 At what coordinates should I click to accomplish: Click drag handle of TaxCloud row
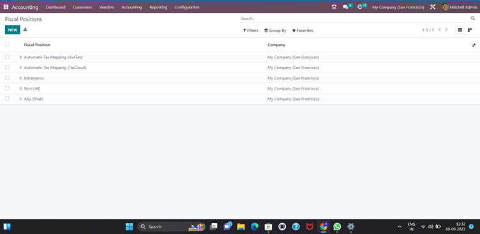21,68
